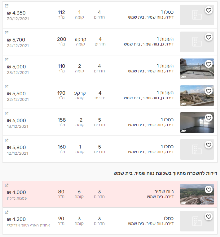Toggle heart on the ₪5,700 garden apartment
Viewport: 220px width, 237px height.
[209, 37]
